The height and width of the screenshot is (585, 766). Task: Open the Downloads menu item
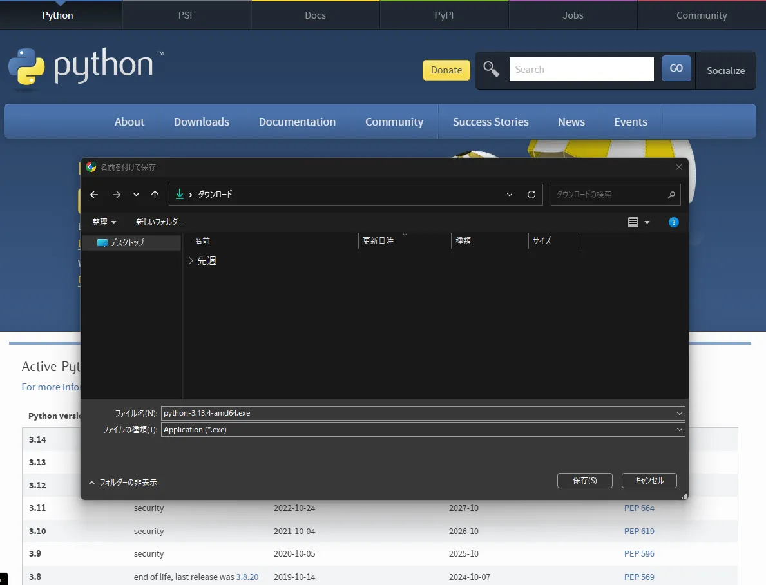[x=201, y=122]
